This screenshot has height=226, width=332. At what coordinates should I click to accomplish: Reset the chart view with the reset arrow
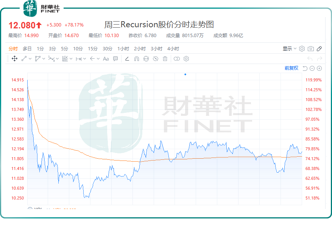(305, 68)
